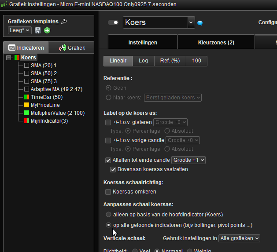Collapse the Koers tree node
The image size is (277, 252).
(8, 58)
